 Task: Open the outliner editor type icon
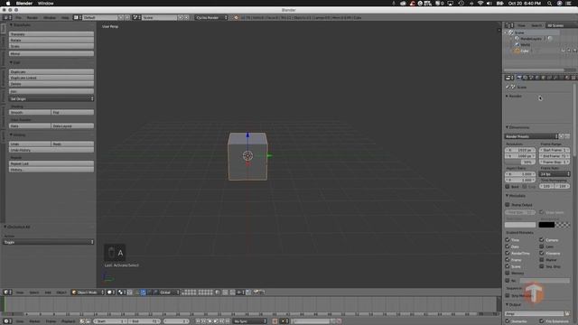(x=509, y=25)
